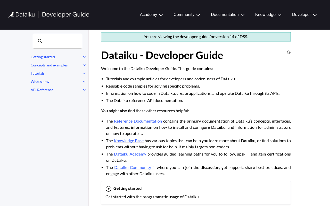Open the Developer menu

301,15
